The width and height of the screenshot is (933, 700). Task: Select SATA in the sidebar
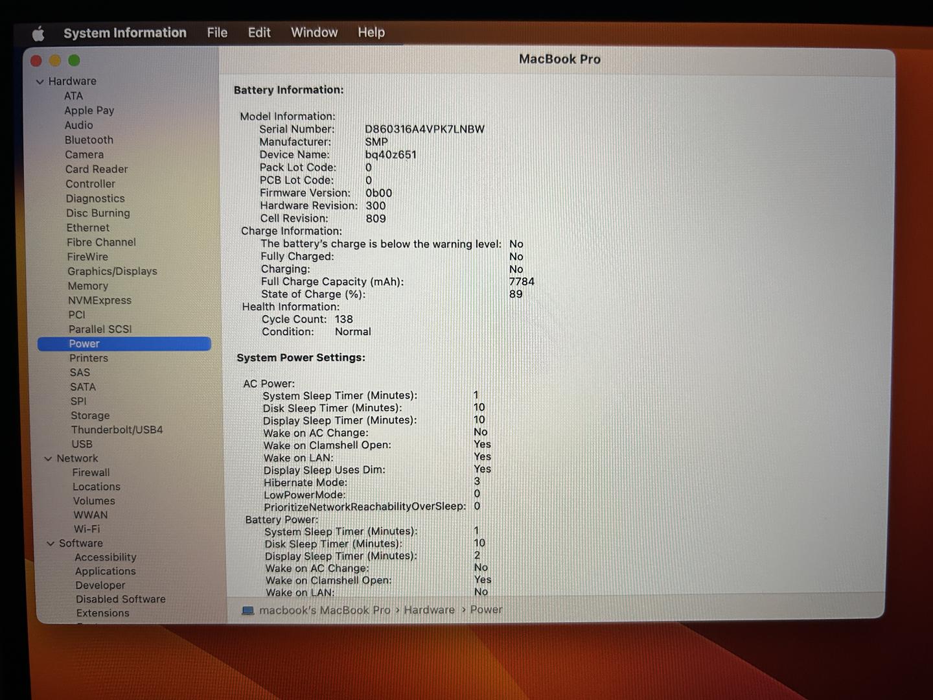click(83, 387)
